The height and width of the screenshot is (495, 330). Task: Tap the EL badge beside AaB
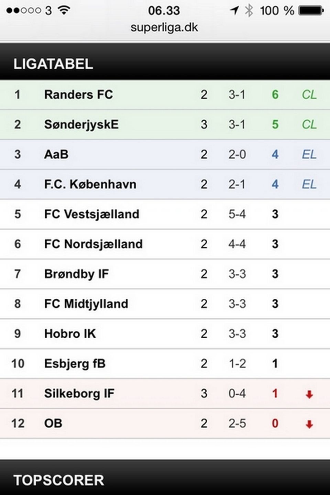[x=309, y=154]
